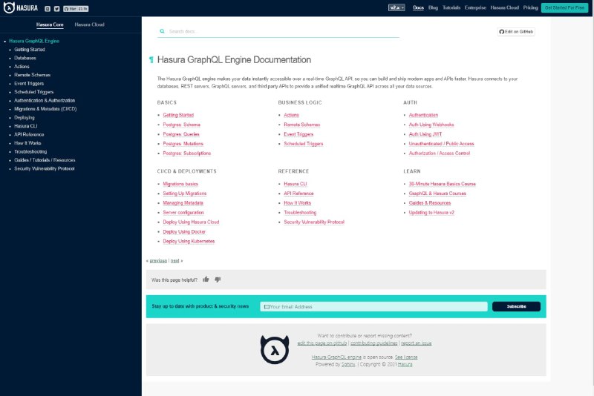The image size is (594, 396).
Task: Open the Postgres: Subscriptions link
Action: point(187,154)
